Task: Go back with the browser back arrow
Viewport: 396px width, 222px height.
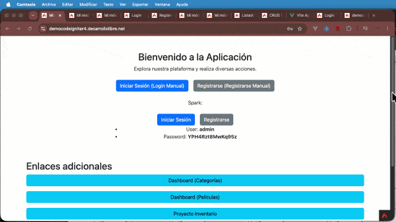Action: pos(7,29)
